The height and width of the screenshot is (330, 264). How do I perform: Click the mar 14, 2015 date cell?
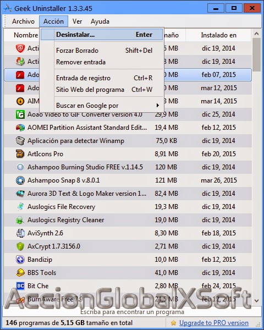coord(219,101)
